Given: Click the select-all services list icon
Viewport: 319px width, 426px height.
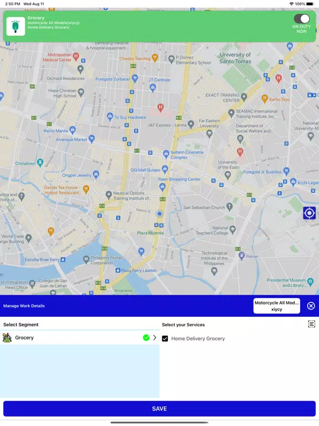Looking at the screenshot, I should [311, 324].
